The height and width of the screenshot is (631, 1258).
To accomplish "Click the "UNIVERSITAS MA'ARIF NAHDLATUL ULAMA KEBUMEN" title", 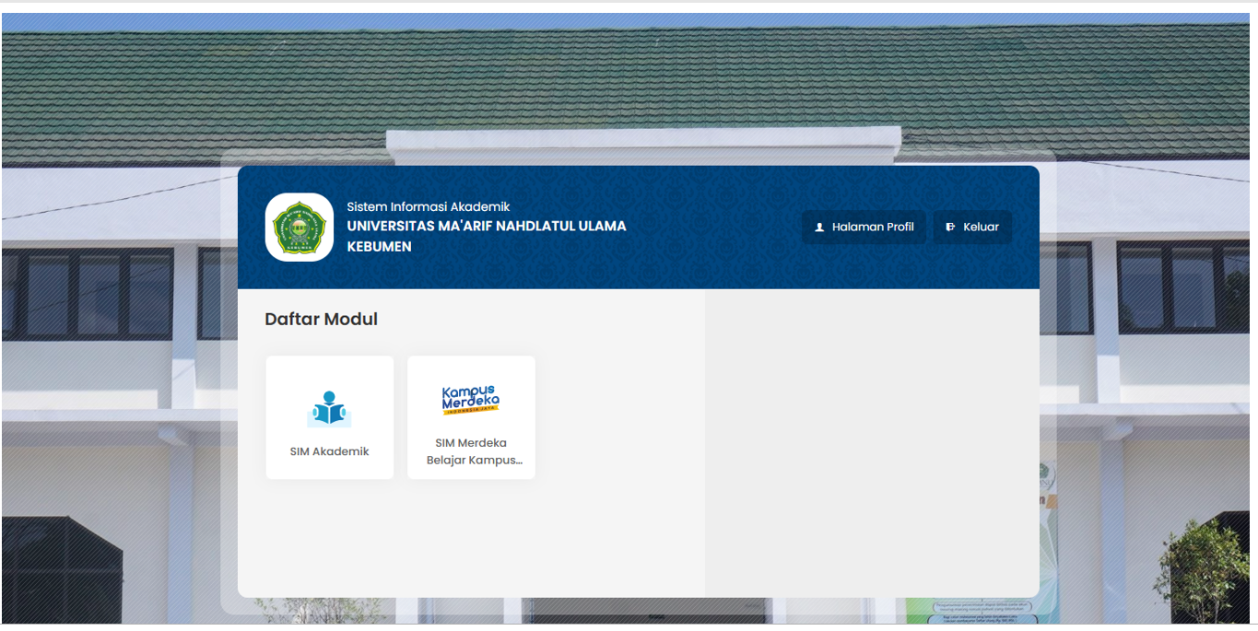I will [487, 236].
